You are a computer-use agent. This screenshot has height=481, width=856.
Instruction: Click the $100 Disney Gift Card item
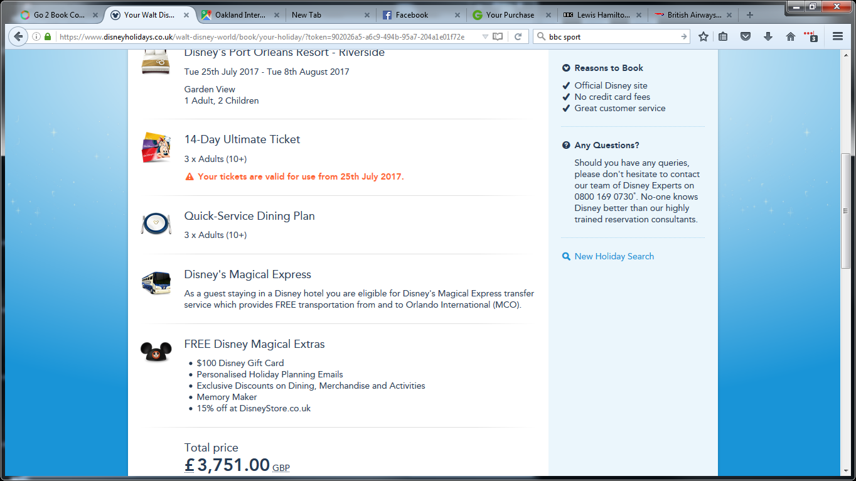(240, 363)
